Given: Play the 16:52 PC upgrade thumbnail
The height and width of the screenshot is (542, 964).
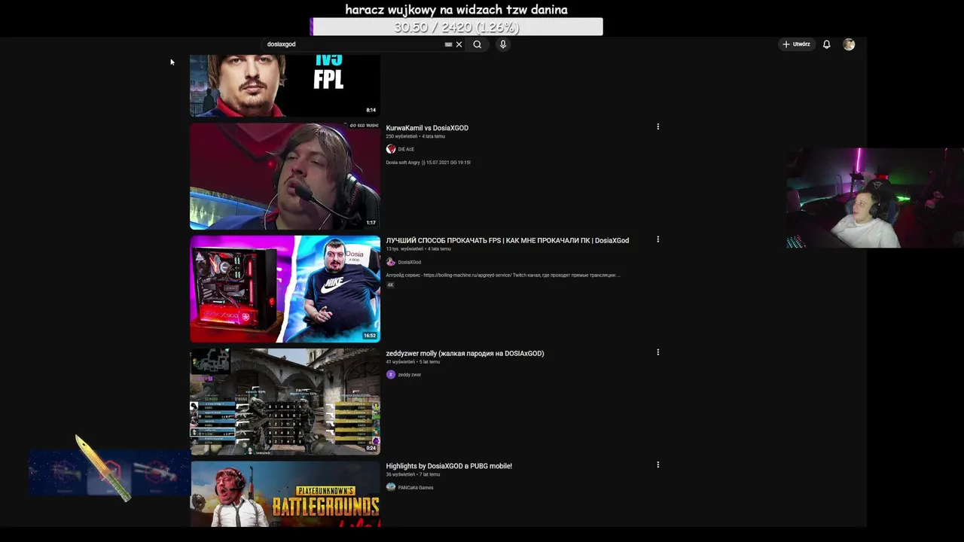Looking at the screenshot, I should 285,289.
